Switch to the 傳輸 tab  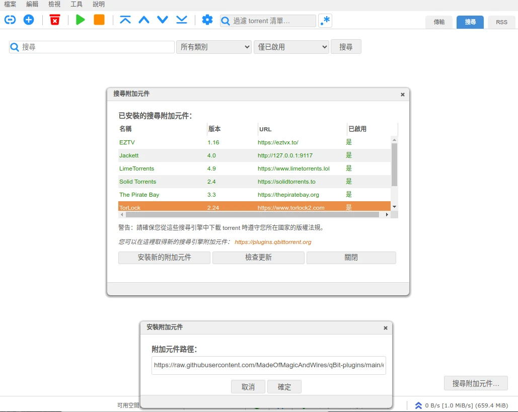[439, 22]
